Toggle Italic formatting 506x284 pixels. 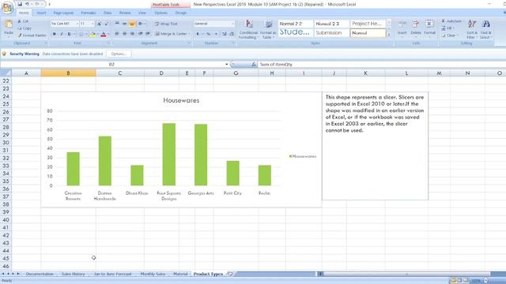[x=62, y=34]
